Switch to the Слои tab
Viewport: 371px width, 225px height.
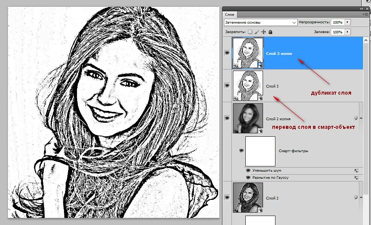click(230, 15)
